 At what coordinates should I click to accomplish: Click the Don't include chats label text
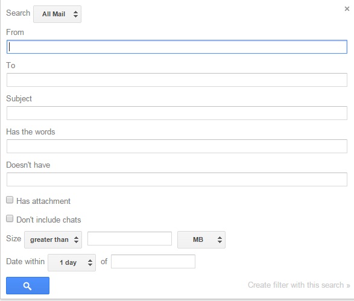pyautogui.click(x=48, y=220)
